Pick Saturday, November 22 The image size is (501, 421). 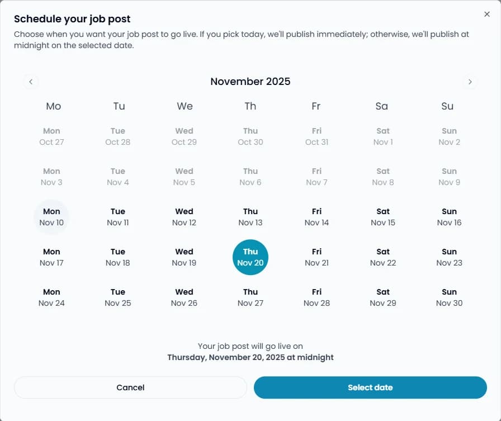(x=382, y=257)
